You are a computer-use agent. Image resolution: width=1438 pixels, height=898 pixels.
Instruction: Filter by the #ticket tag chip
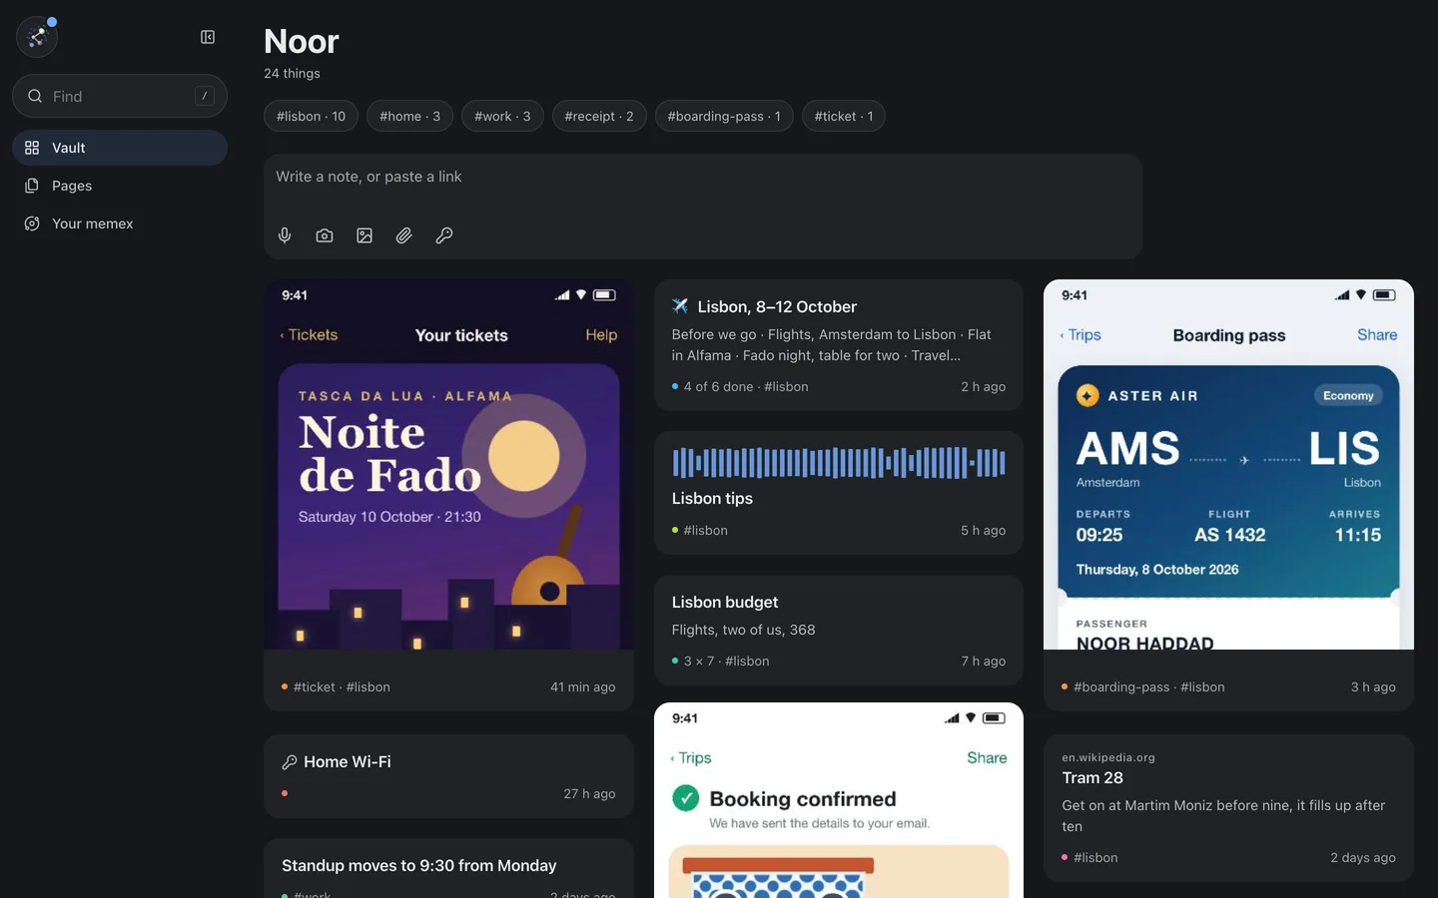click(844, 116)
